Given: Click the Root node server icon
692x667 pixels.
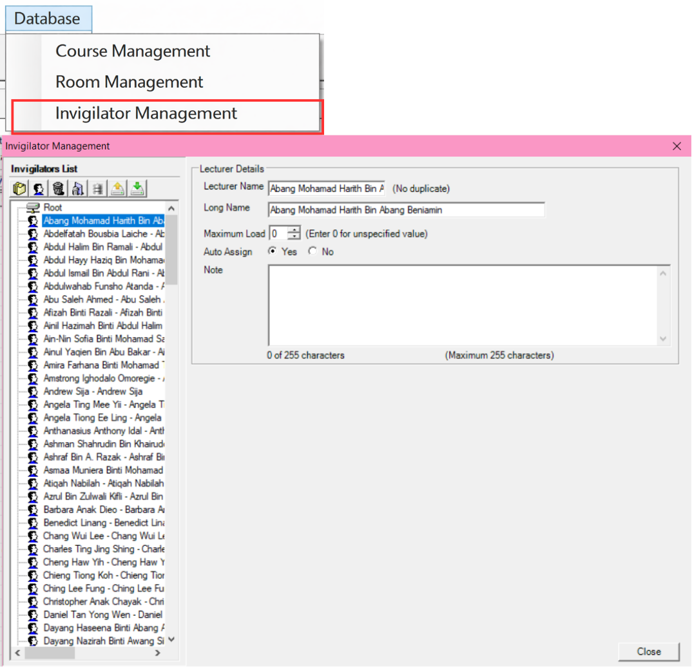Looking at the screenshot, I should (x=33, y=208).
